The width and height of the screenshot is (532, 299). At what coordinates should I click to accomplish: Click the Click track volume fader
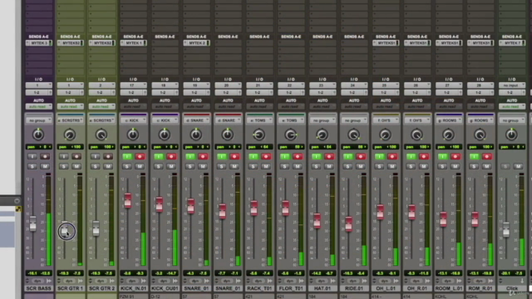tap(506, 229)
